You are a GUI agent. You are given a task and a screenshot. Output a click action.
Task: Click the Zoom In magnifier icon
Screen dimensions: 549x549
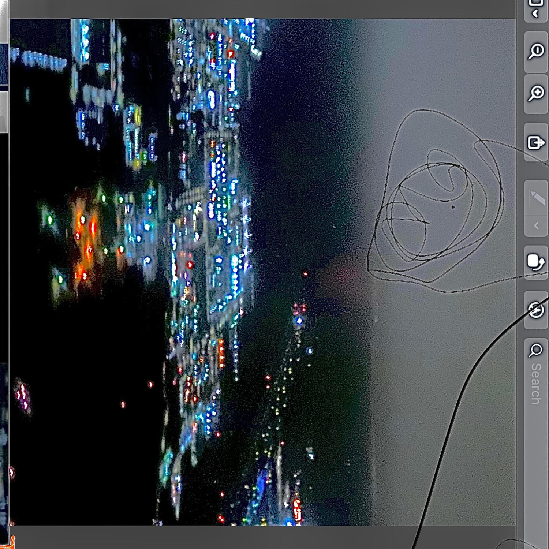[x=536, y=93]
